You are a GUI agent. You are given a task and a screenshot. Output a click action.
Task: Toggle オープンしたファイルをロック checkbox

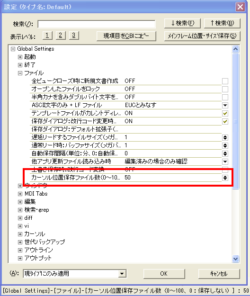[x=225, y=89]
